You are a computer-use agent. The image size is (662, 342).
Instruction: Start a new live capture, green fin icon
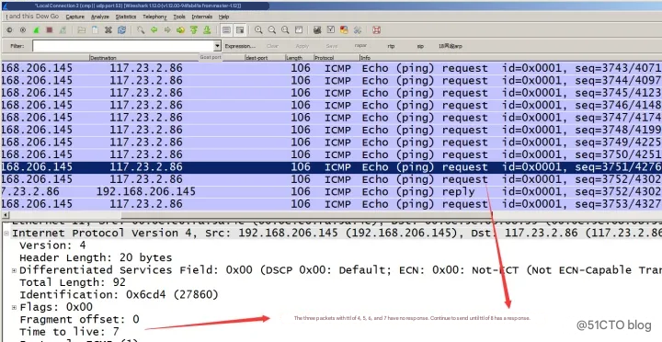coord(36,30)
